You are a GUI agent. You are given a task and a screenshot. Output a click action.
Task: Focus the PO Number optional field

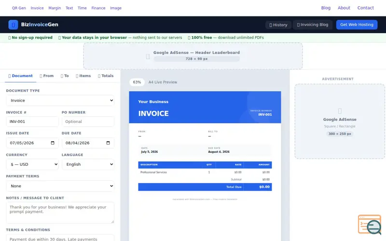88,121
